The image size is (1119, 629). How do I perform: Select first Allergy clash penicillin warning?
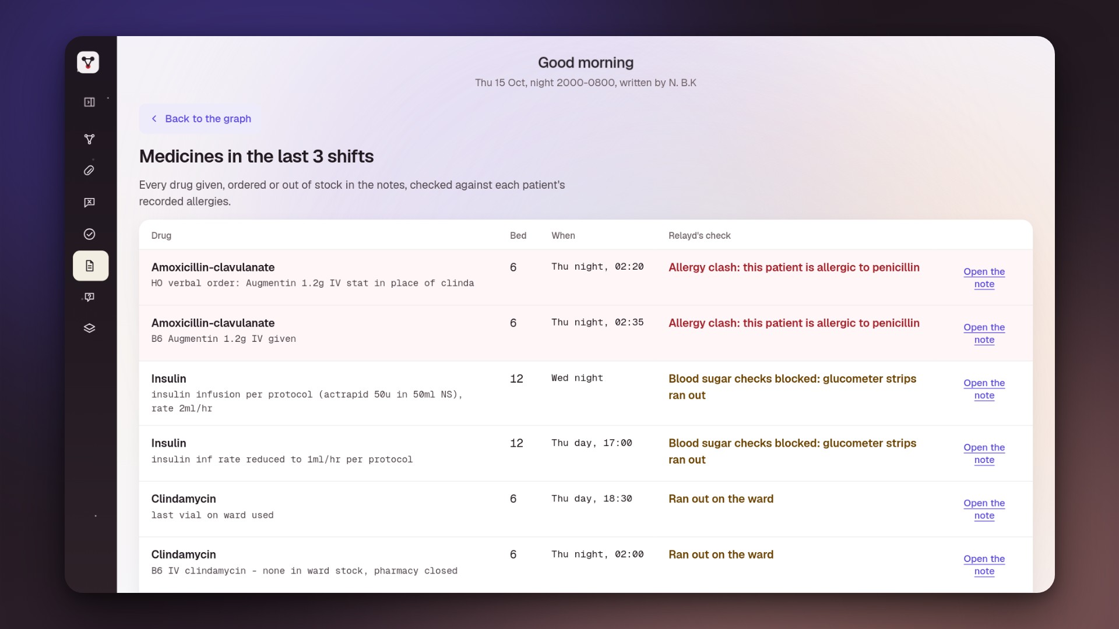[794, 267]
